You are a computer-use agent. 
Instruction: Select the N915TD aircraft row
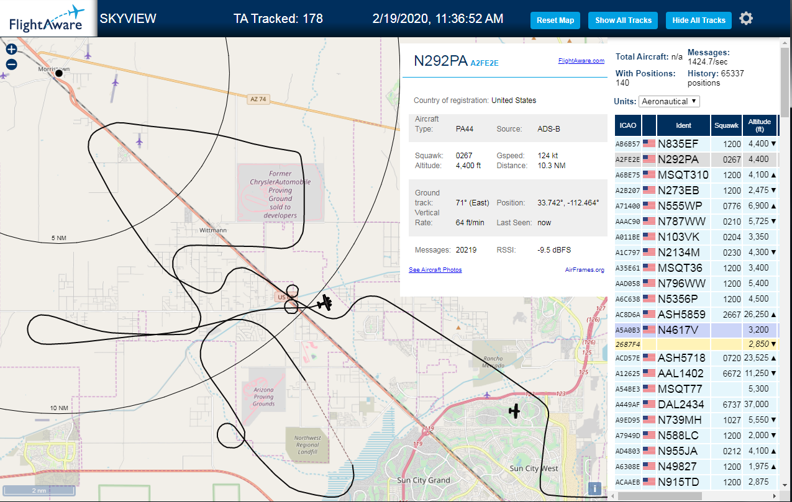(696, 482)
